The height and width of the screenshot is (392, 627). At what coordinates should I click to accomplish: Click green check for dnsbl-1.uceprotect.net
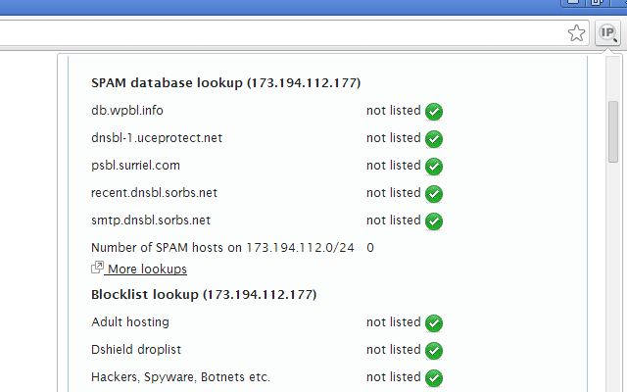pyautogui.click(x=434, y=139)
